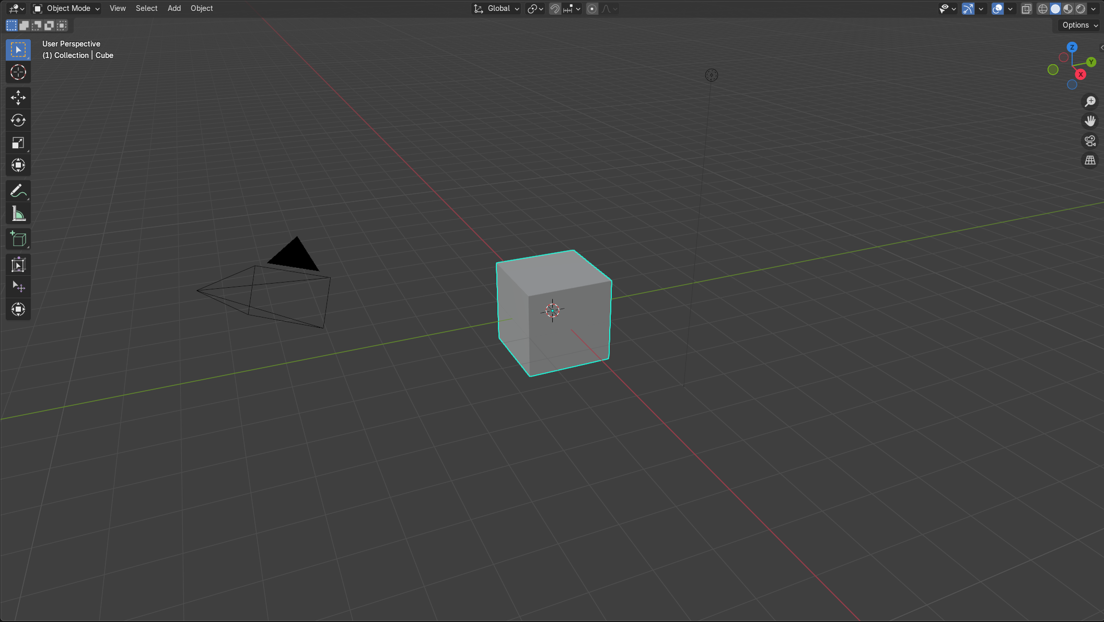The image size is (1104, 622).
Task: Select the Scale tool
Action: point(18,143)
